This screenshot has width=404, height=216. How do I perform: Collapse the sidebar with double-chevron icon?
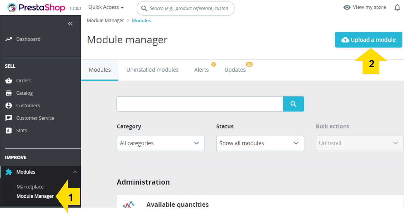coord(70,24)
